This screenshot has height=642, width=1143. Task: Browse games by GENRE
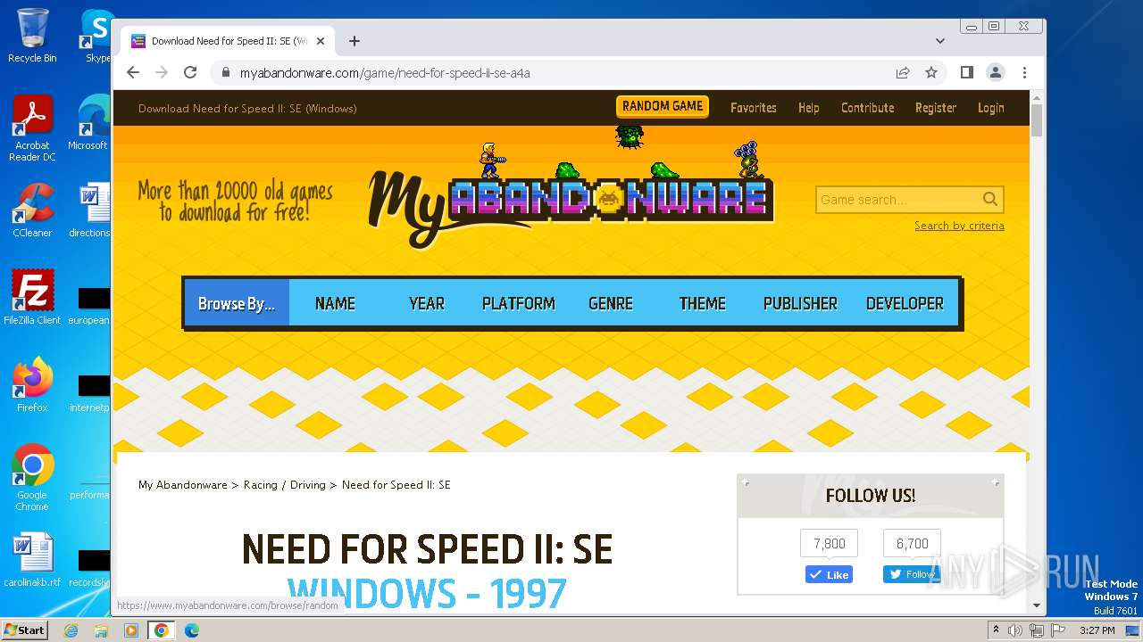point(611,303)
